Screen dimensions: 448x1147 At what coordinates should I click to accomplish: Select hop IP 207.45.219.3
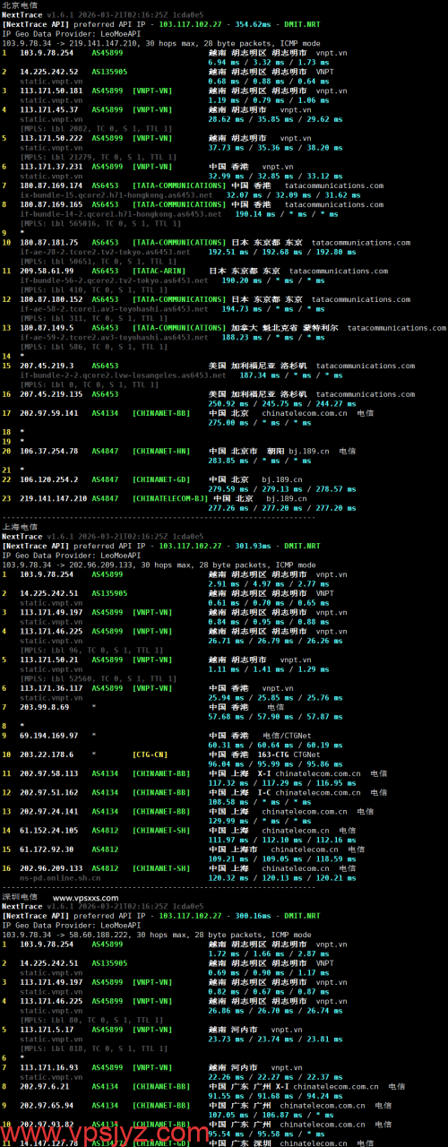click(47, 366)
